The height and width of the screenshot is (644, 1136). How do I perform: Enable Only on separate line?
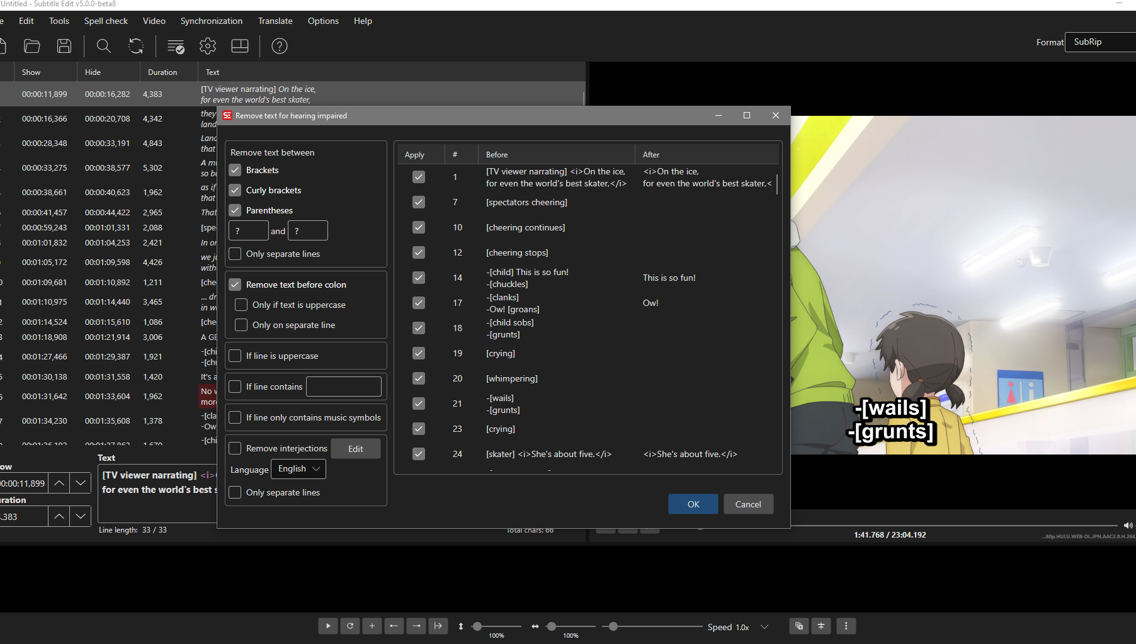click(241, 325)
